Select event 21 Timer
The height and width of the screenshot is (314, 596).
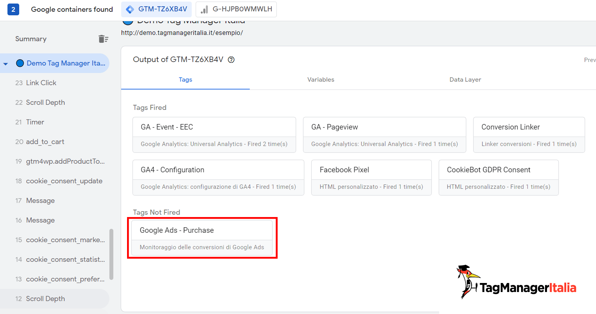(55, 122)
